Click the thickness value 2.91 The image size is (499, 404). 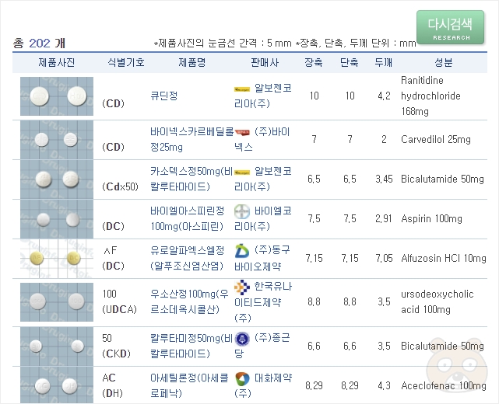[x=384, y=218]
